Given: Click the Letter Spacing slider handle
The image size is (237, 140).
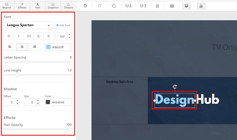Looking at the screenshot, I should click(x=27, y=62).
